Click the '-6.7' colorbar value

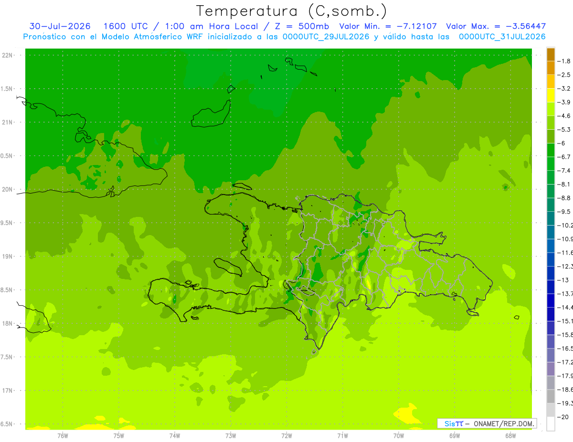click(x=564, y=157)
